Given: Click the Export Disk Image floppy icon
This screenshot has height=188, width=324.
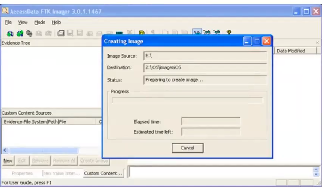Looking at the screenshot, I should [70, 33].
